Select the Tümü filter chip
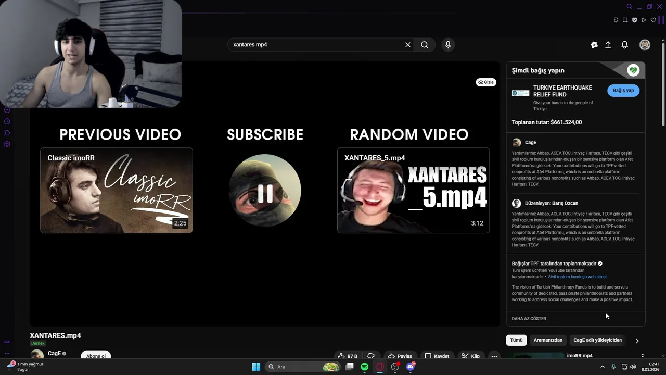666x375 pixels. coord(516,340)
